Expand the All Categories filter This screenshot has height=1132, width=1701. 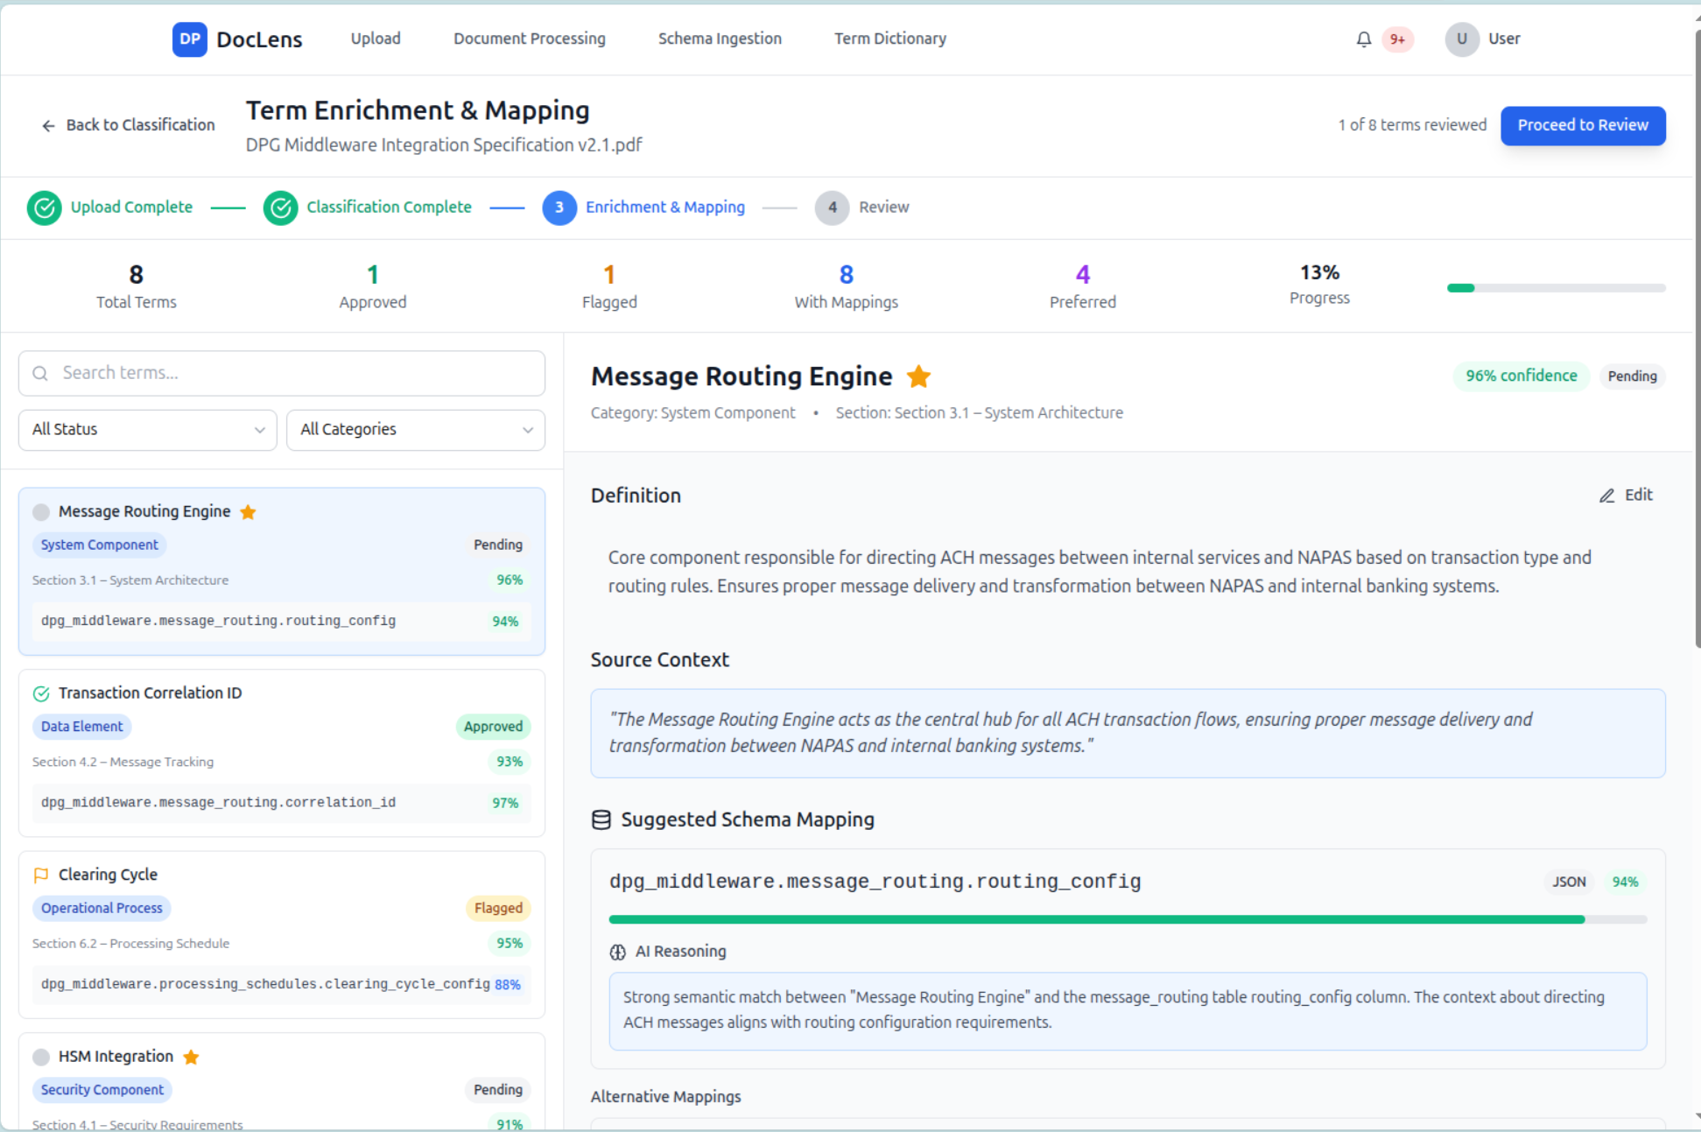(415, 430)
